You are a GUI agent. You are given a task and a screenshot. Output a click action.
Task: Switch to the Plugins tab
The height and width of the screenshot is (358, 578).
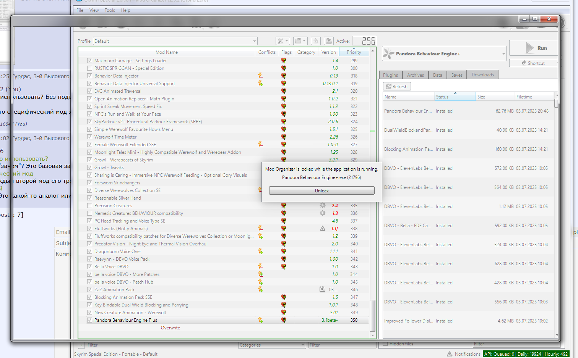pos(390,75)
